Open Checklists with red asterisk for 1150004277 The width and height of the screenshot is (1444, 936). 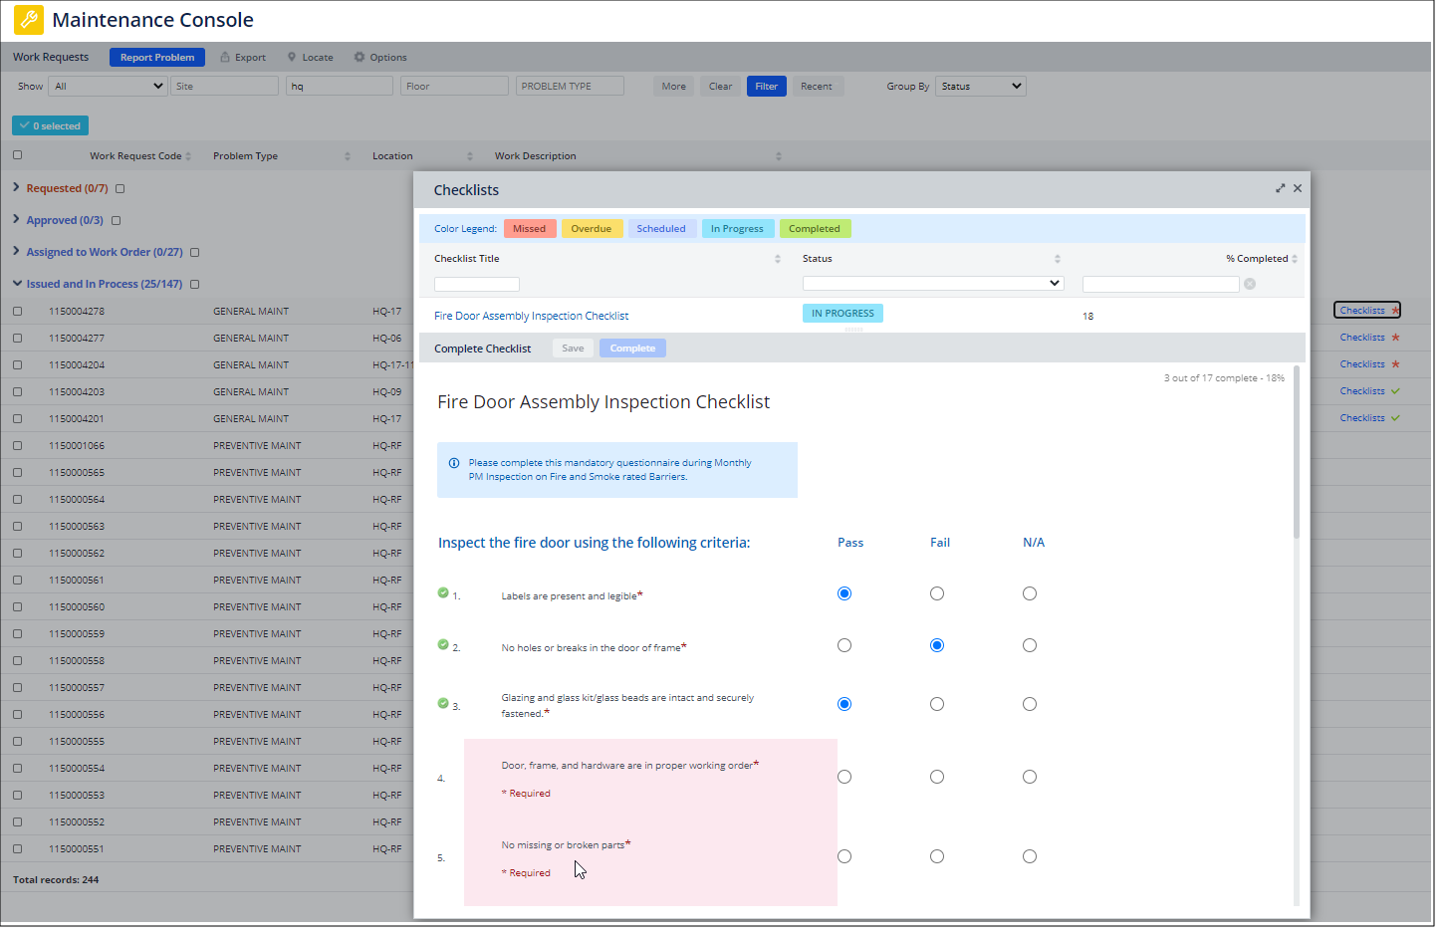[x=1364, y=337]
